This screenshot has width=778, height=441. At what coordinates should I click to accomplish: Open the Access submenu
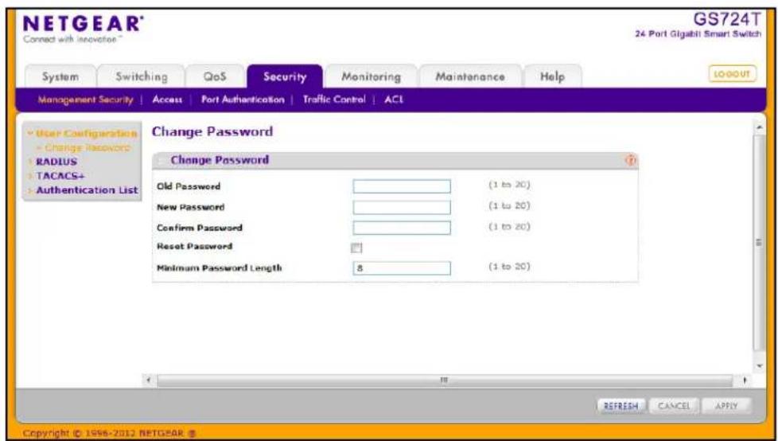[167, 100]
